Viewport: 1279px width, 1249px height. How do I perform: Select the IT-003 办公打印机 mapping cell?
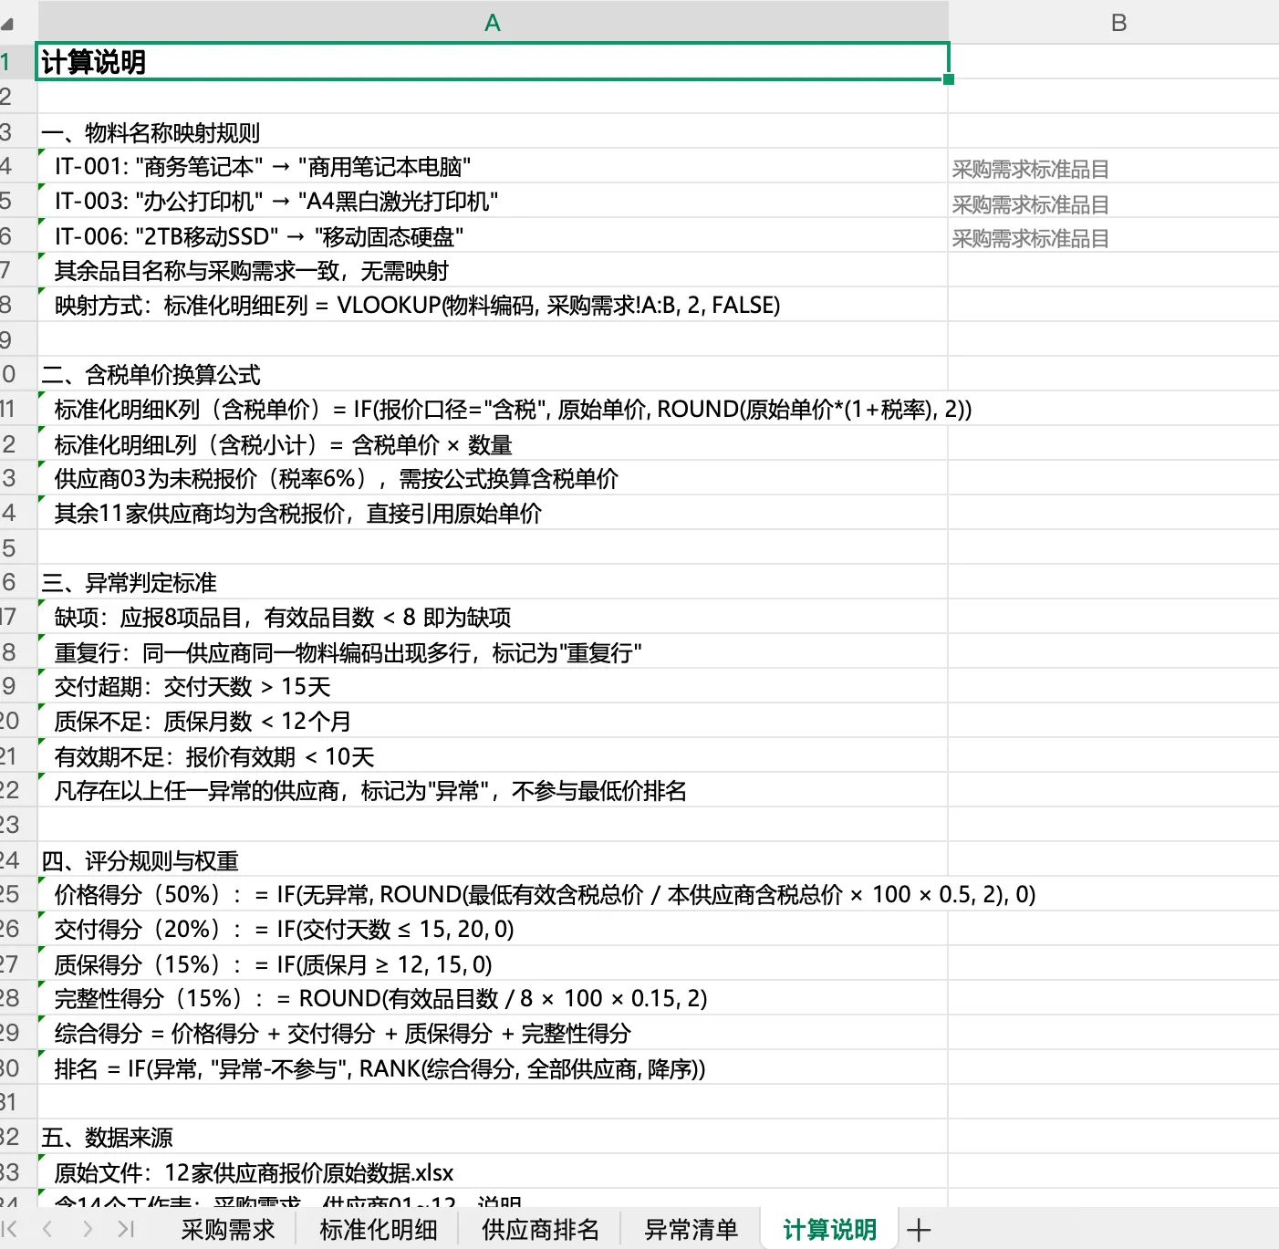[x=493, y=201]
